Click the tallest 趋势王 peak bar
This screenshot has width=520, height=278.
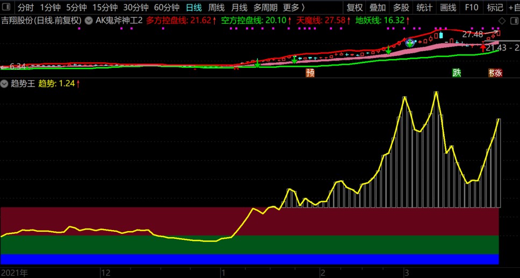click(x=436, y=149)
